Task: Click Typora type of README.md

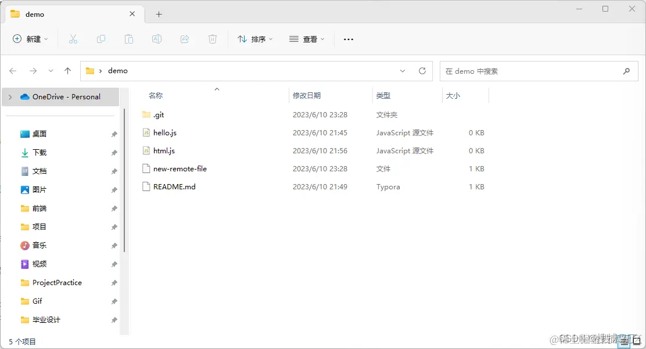Action: [388, 186]
